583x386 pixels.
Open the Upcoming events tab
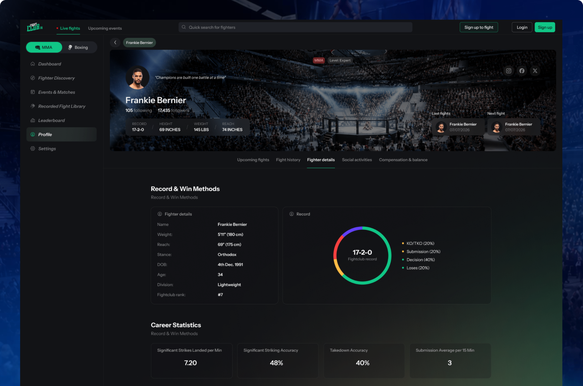105,28
